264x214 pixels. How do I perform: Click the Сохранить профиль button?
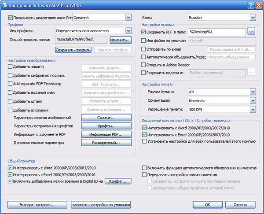73,50
